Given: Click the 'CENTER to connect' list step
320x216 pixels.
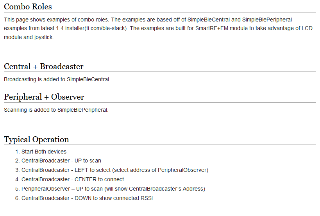Looking at the screenshot, I should (x=73, y=180).
